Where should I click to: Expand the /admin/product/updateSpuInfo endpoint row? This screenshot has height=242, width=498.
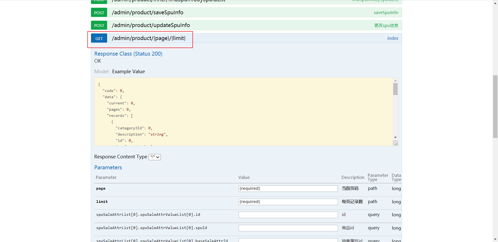[151, 25]
